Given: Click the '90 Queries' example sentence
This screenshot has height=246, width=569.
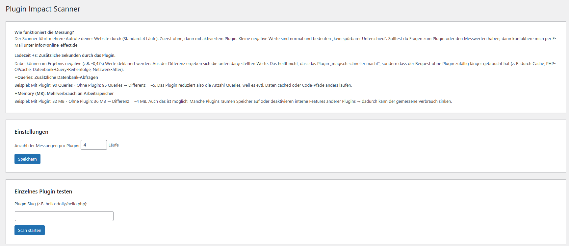Looking at the screenshot, I should pos(63,85).
